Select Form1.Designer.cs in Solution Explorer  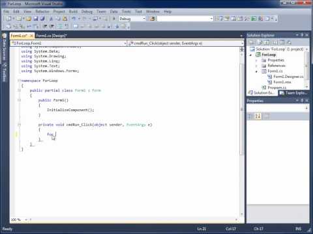[288, 77]
